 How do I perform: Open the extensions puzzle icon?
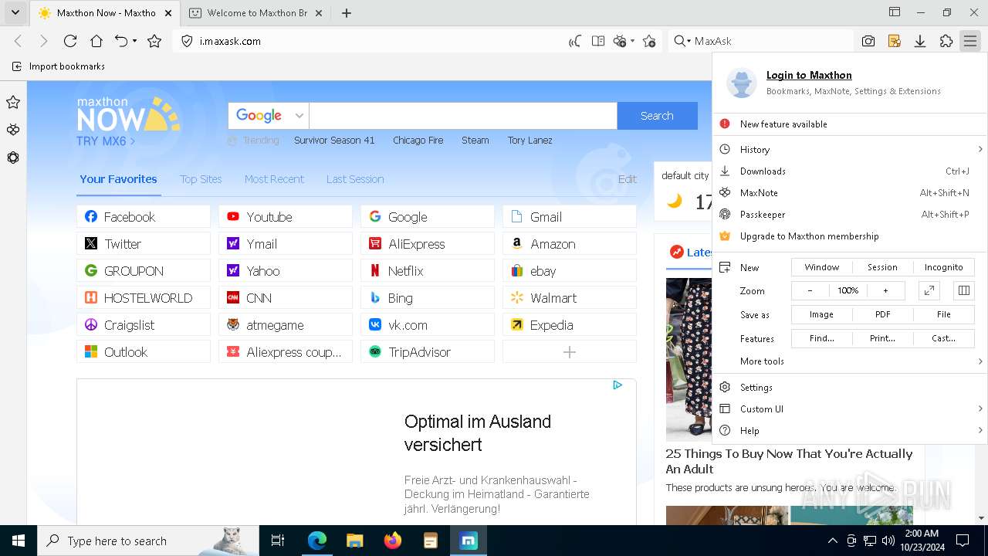pyautogui.click(x=946, y=41)
